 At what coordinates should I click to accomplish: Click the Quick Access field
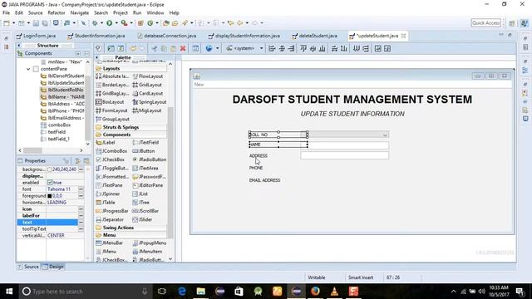pos(485,23)
